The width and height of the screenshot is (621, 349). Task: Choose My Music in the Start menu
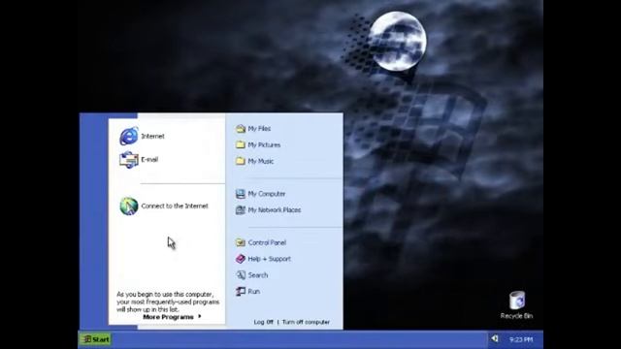[x=261, y=161]
